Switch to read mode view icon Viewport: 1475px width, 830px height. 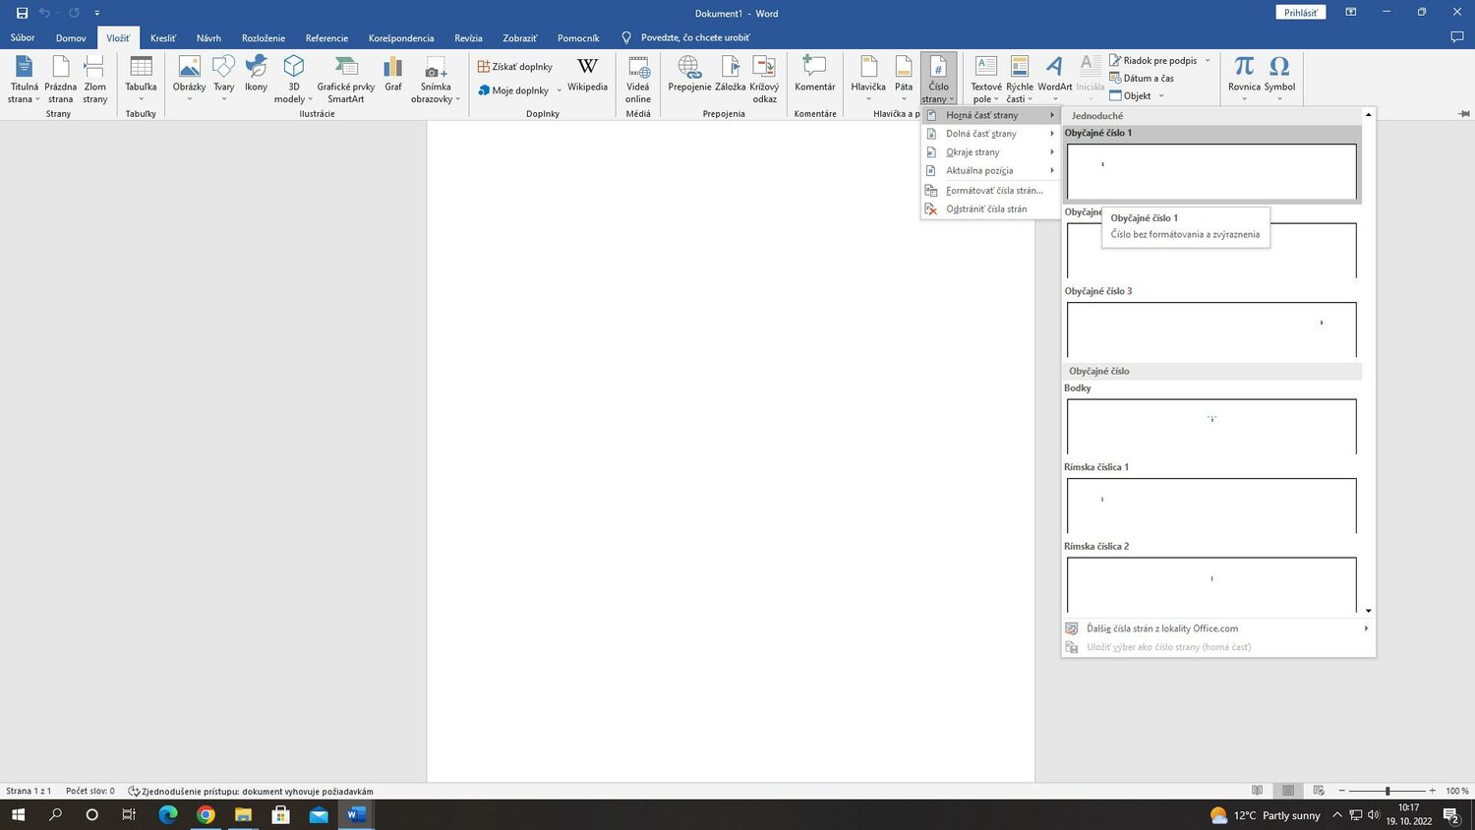point(1257,791)
